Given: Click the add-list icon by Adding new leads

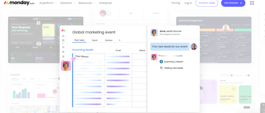Looking at the screenshot, I should 161,68.
